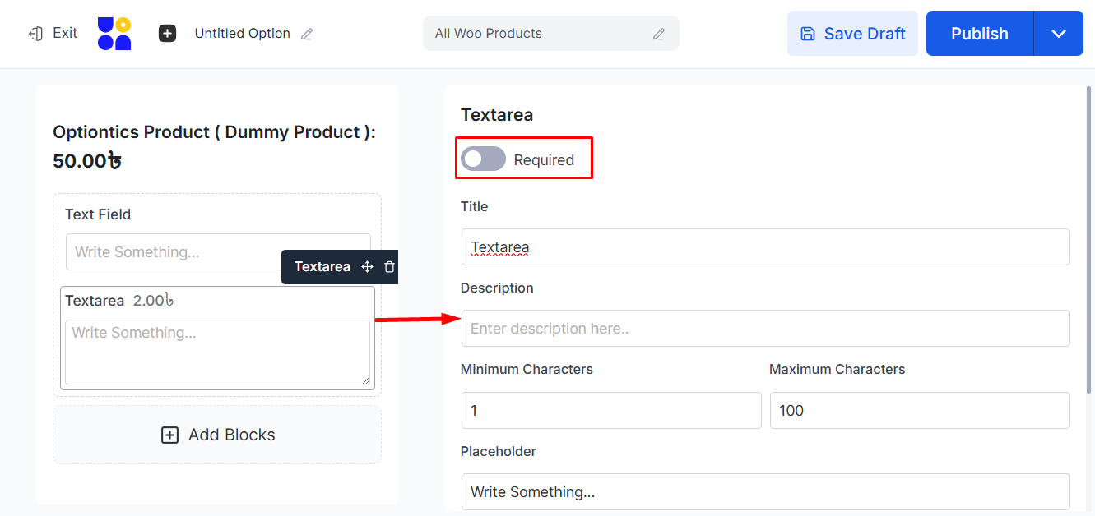This screenshot has width=1095, height=516.
Task: Click pencil icon in All Woo Products field
Action: [x=658, y=35]
